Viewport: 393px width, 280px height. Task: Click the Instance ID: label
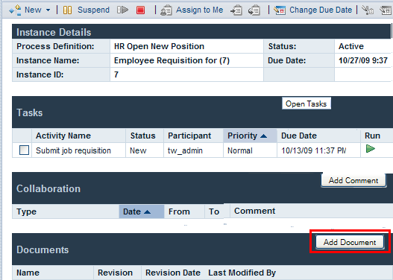click(40, 74)
